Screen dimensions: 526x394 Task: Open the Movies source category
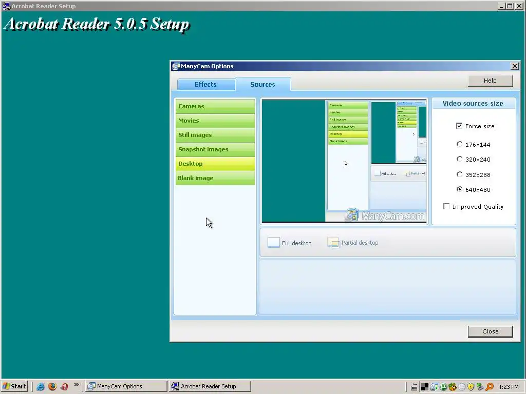pos(215,121)
